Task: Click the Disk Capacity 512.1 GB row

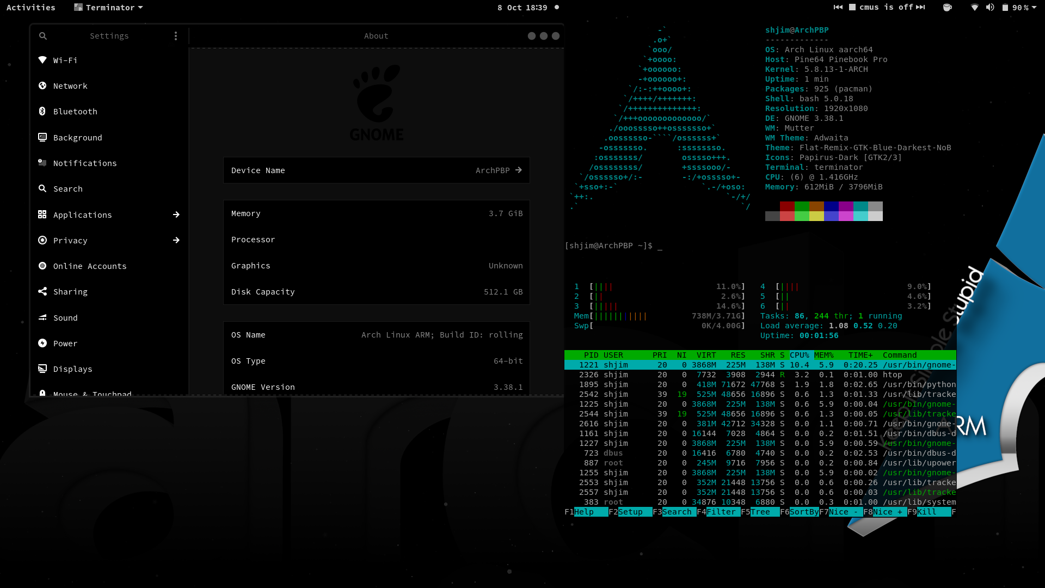Action: [377, 292]
